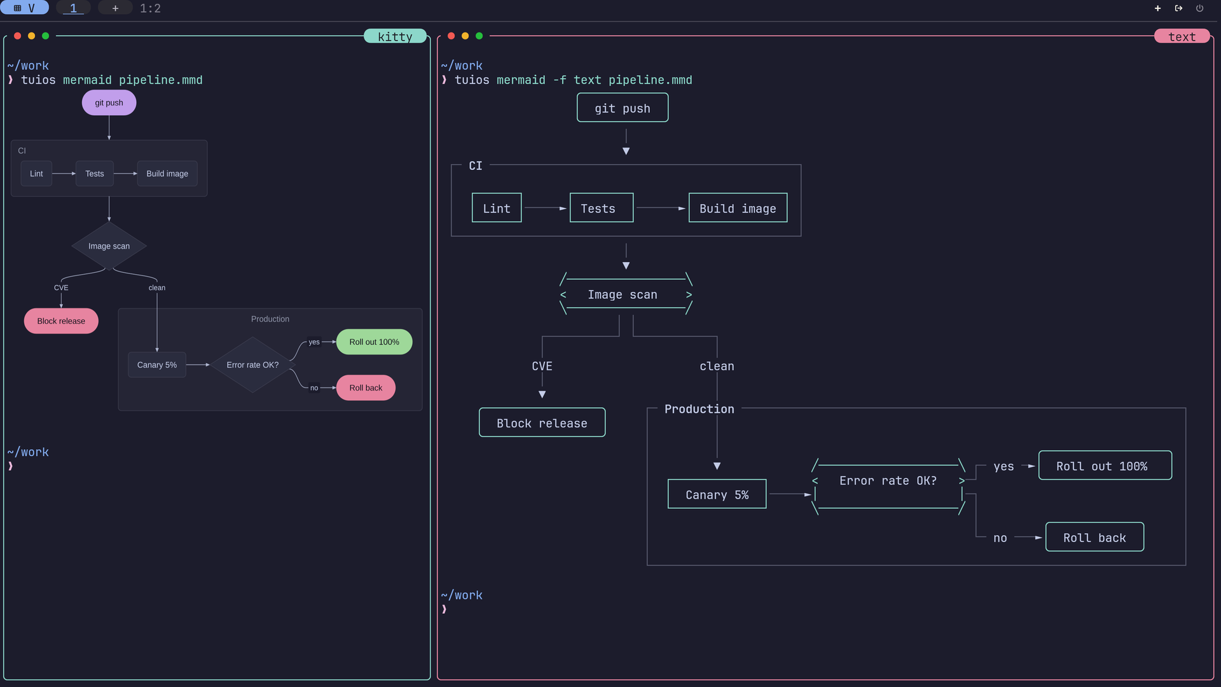Click the CVE edge label in kitty diagram
The height and width of the screenshot is (687, 1221).
61,288
